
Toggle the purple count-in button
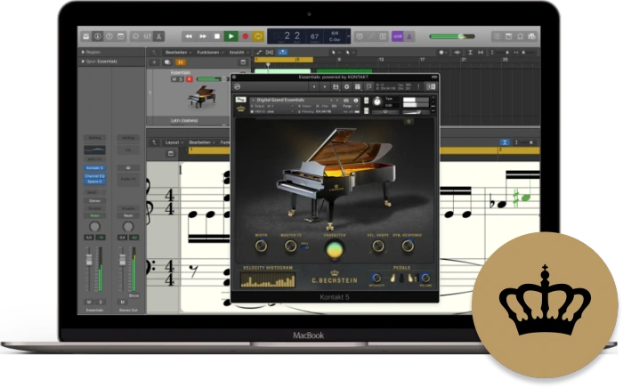click(397, 36)
